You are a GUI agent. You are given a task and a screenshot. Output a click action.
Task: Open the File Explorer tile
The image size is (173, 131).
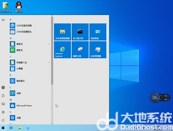pyautogui.click(x=63, y=32)
